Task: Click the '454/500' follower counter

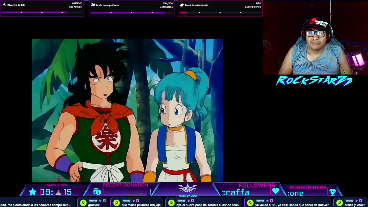Action: (x=168, y=3)
